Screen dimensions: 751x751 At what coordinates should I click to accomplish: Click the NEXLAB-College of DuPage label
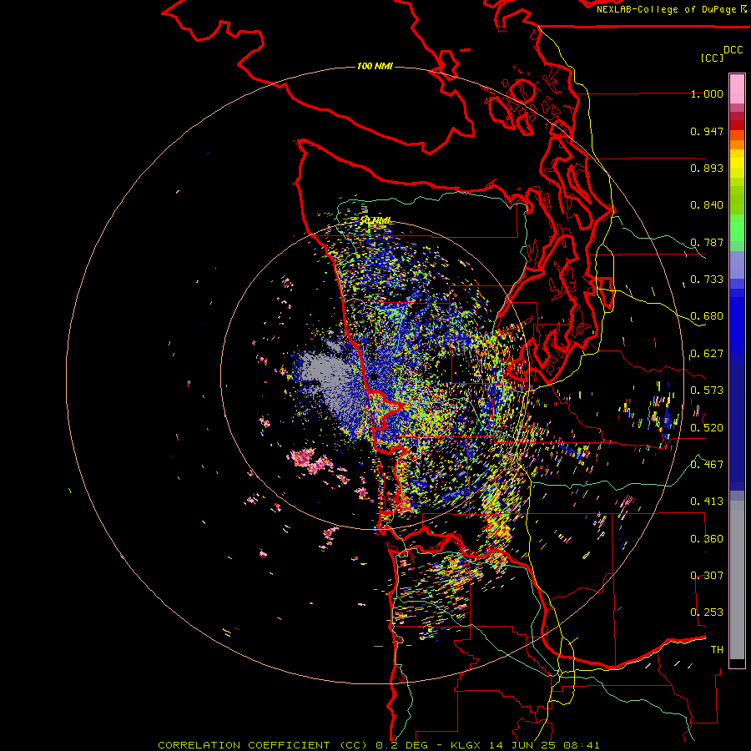666,9
